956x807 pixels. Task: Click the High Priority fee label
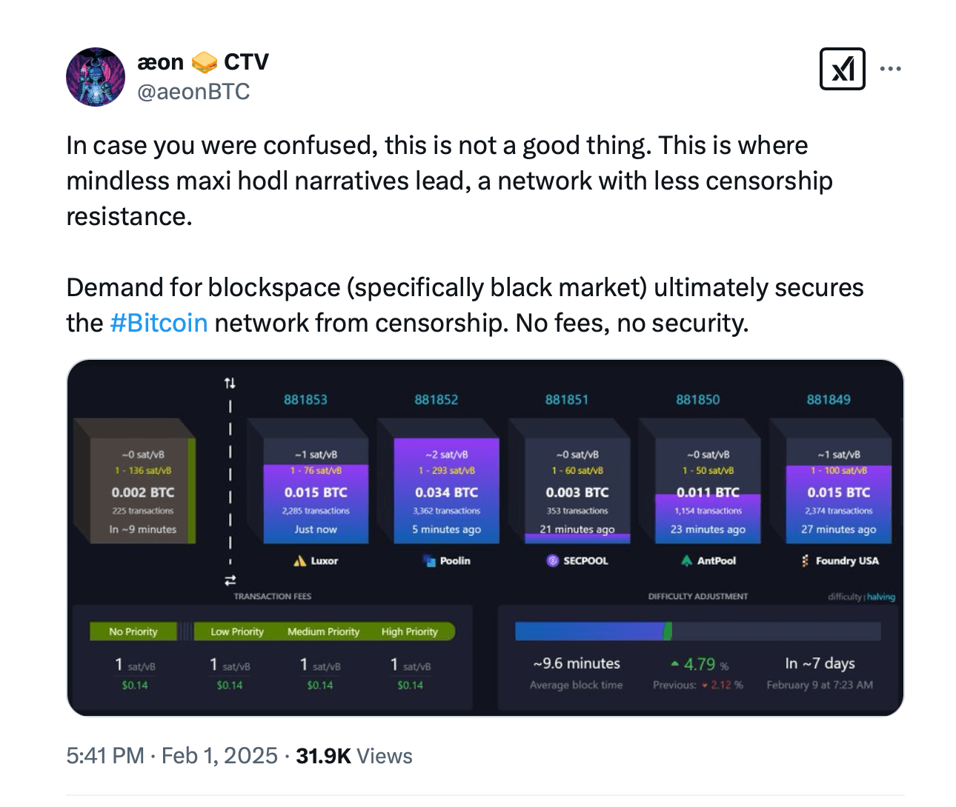409,632
